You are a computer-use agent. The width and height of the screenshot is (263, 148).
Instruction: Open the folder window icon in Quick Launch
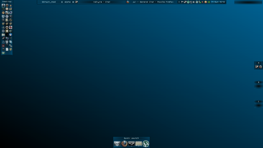pos(139,144)
